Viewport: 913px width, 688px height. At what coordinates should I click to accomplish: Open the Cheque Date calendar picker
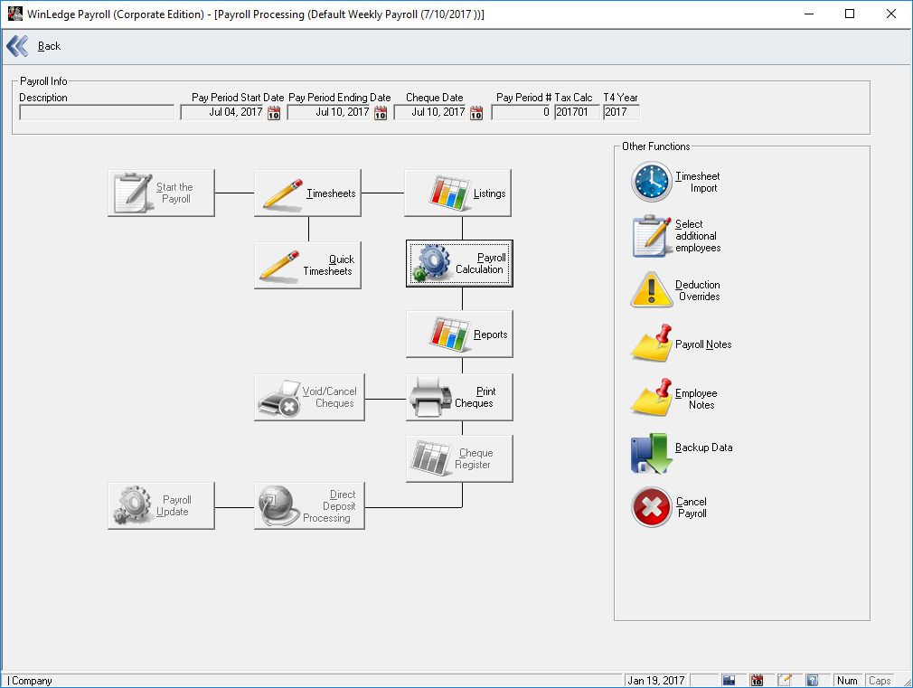pyautogui.click(x=476, y=112)
